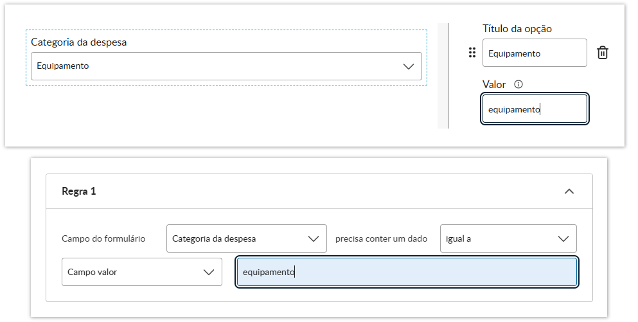Click the 'Campo do formulário' label in rule
The width and height of the screenshot is (638, 322).
[x=103, y=238]
